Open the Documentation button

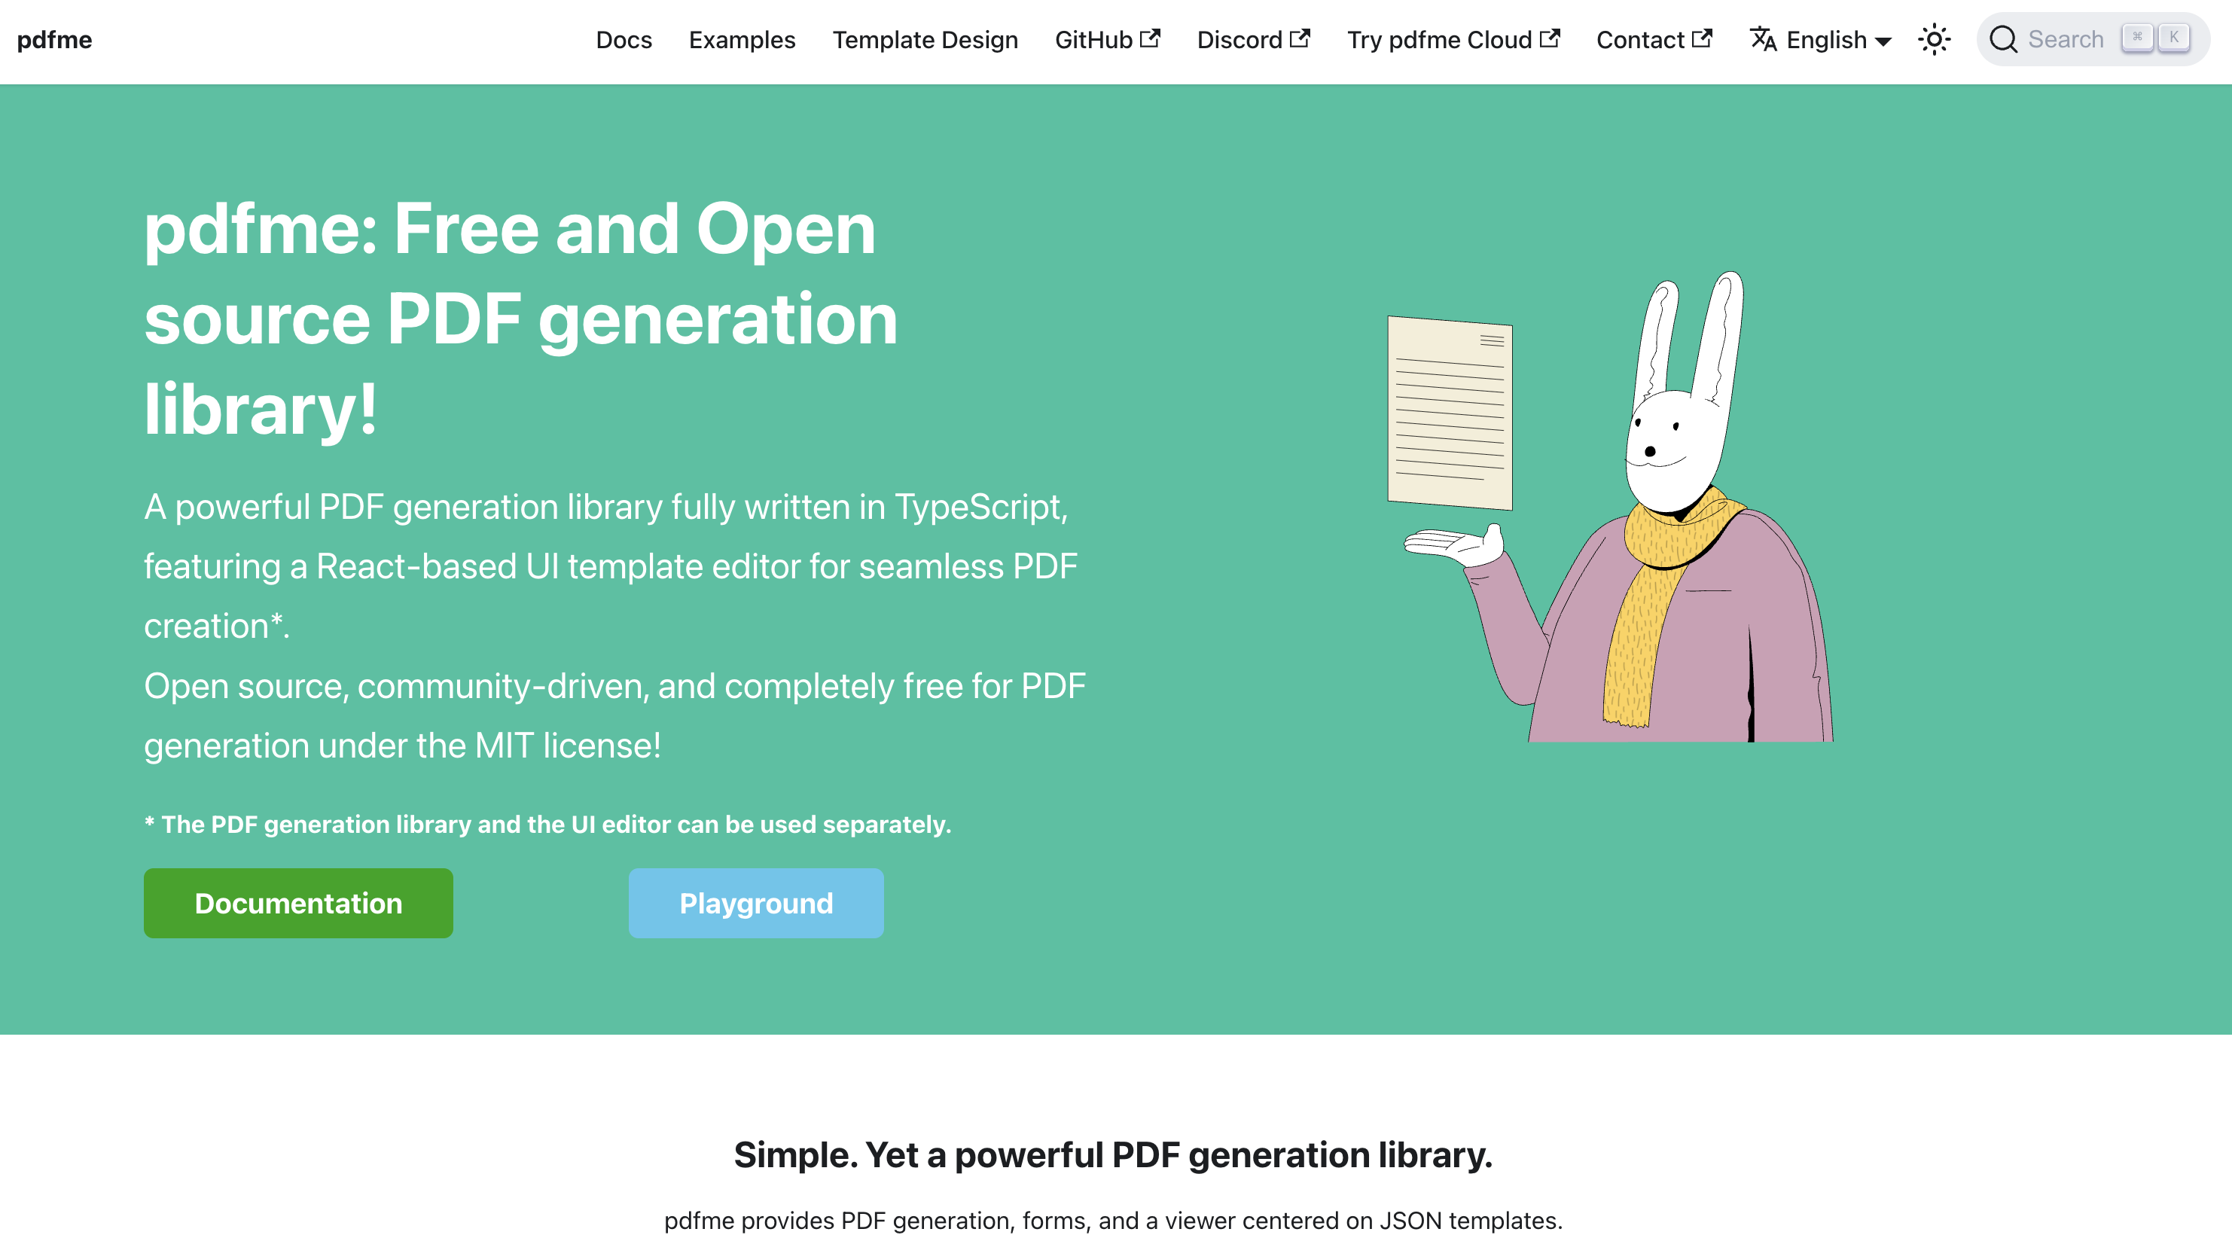pyautogui.click(x=298, y=903)
